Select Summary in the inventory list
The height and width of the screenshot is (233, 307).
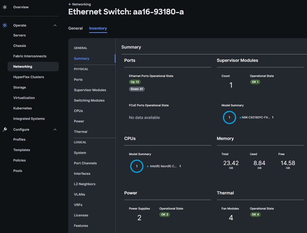click(81, 58)
